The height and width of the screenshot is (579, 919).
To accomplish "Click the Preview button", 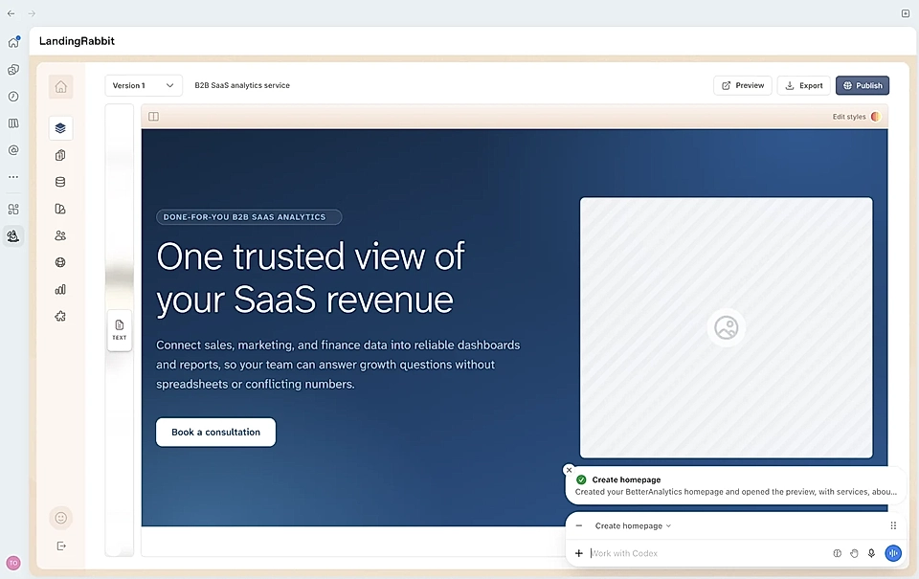I will point(743,85).
